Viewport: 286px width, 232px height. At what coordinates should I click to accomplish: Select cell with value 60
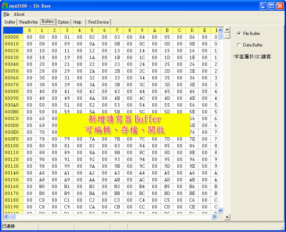[x=42, y=119]
